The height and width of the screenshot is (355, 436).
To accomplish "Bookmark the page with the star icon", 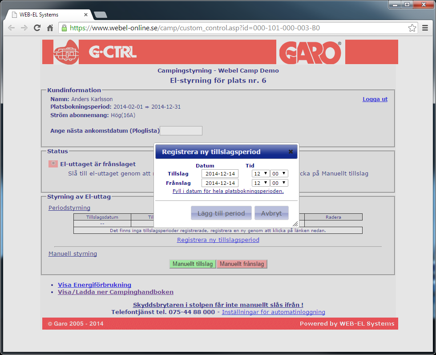I will [412, 28].
